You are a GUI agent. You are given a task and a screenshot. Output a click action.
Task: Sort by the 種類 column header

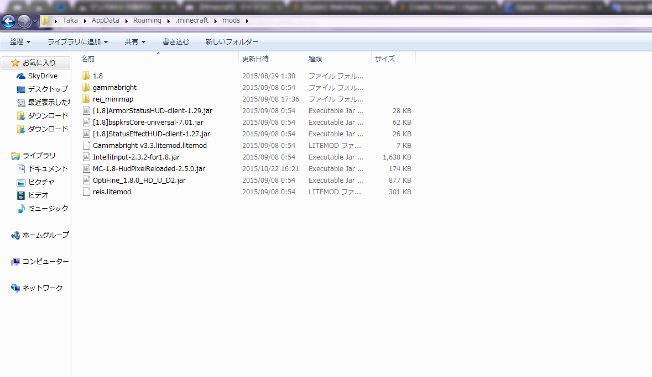(x=338, y=59)
